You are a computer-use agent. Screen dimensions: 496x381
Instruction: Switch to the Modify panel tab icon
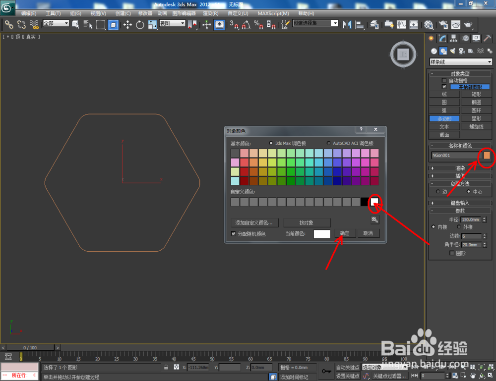pyautogui.click(x=442, y=39)
